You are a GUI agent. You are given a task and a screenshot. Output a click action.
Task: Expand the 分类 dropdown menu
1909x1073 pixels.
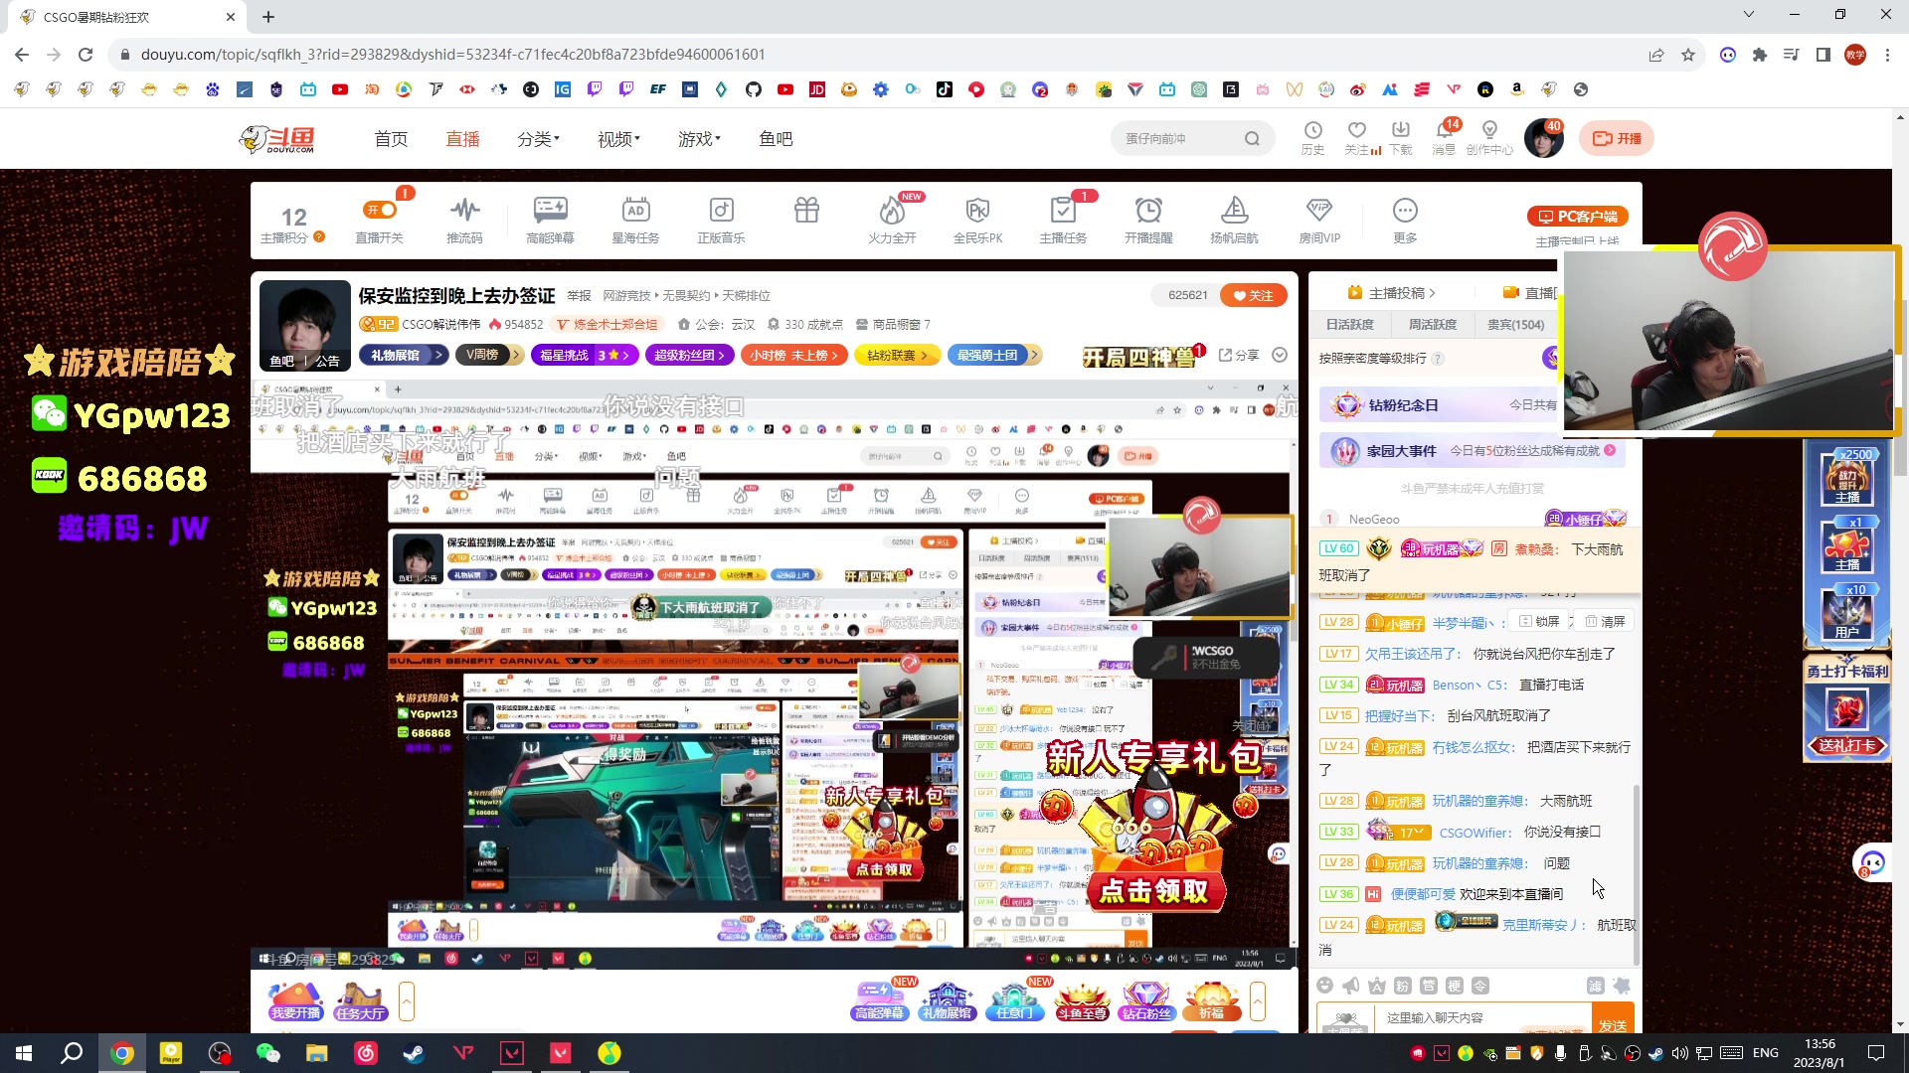click(x=538, y=139)
